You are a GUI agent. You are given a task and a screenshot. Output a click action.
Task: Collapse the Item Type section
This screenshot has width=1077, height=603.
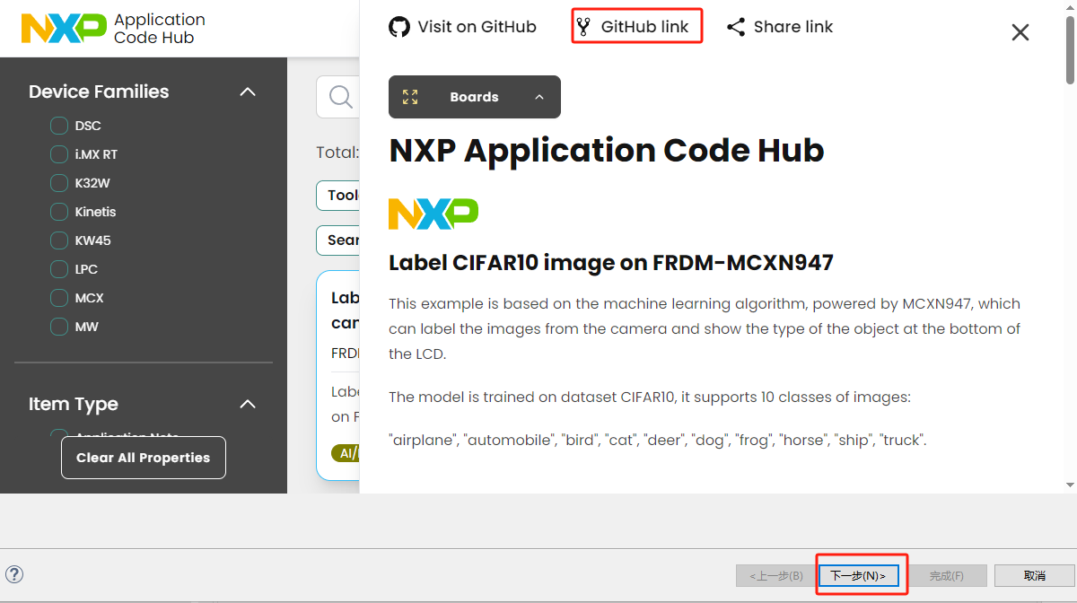coord(248,404)
